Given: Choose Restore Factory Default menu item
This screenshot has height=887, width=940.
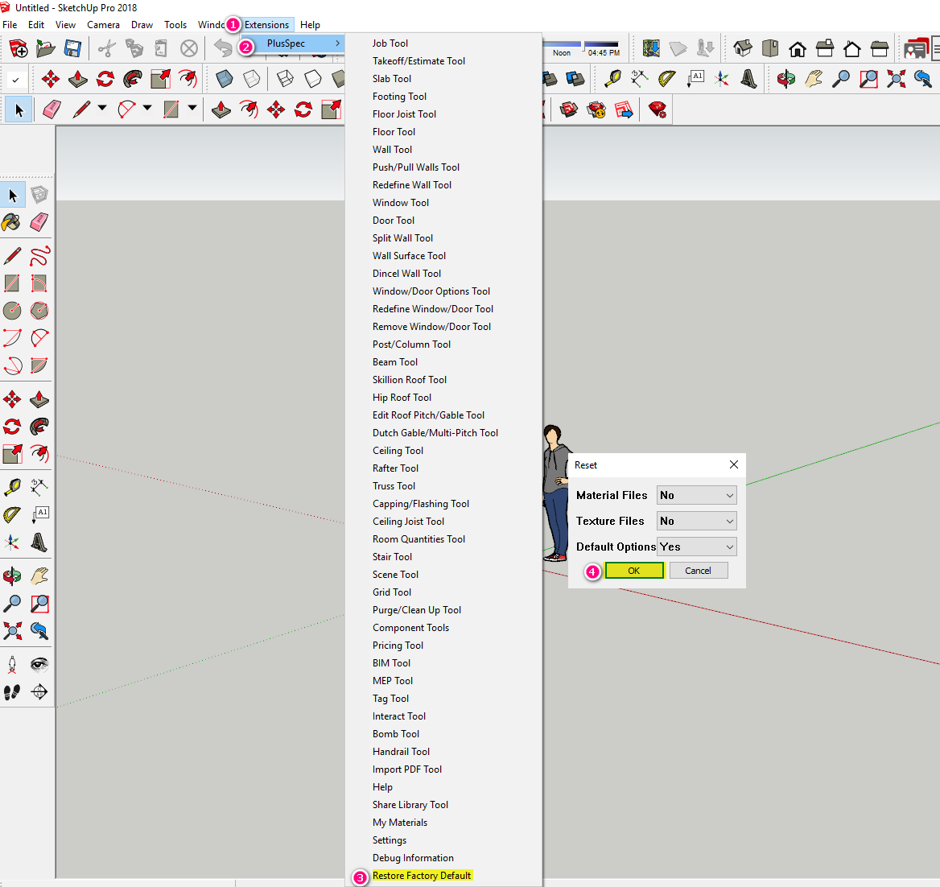Looking at the screenshot, I should coord(421,876).
